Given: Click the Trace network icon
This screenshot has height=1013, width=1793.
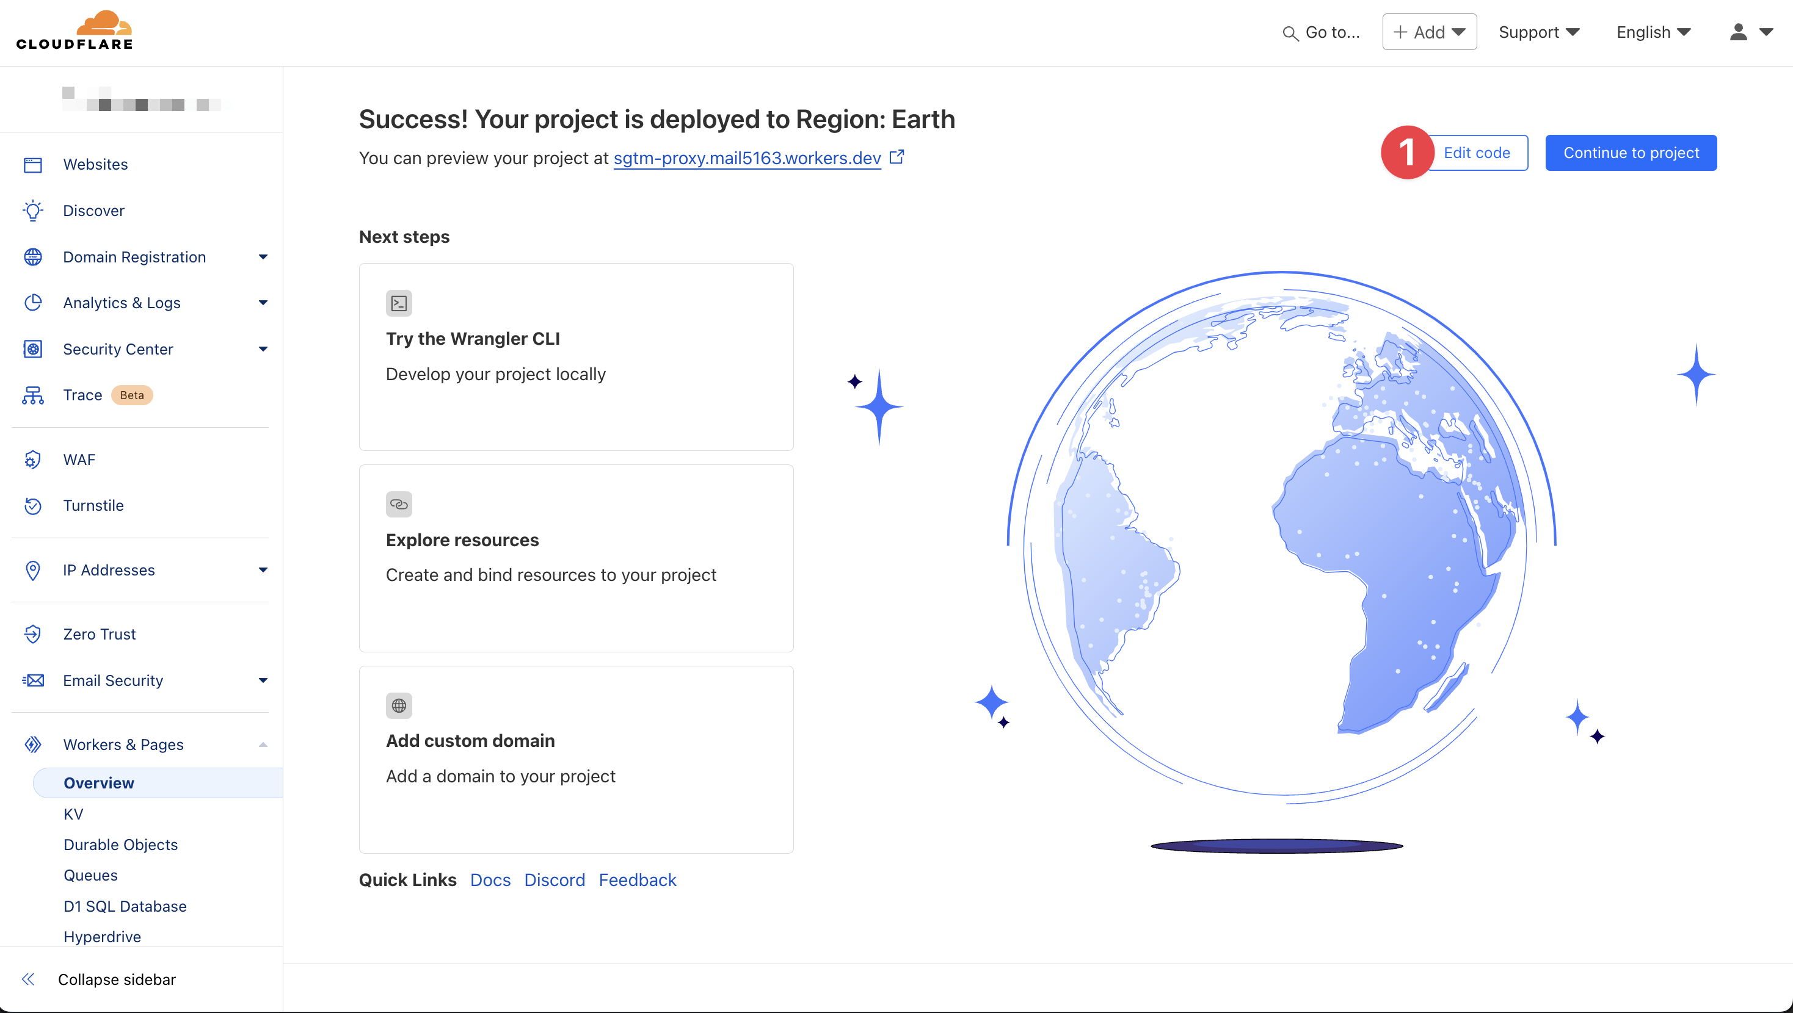Looking at the screenshot, I should point(33,395).
